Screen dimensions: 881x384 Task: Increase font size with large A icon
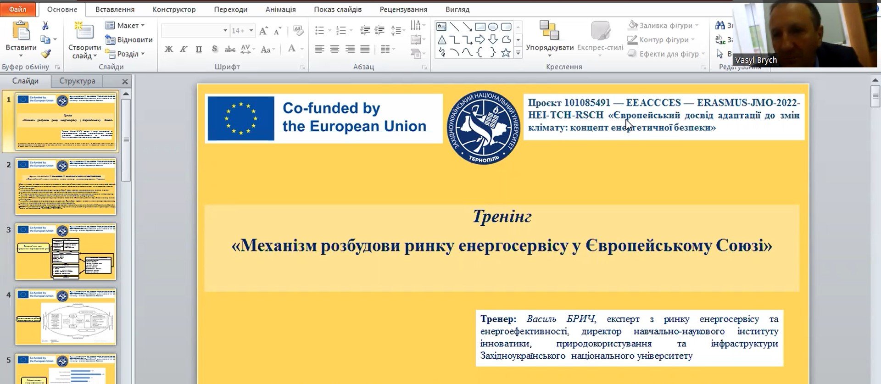pyautogui.click(x=263, y=31)
